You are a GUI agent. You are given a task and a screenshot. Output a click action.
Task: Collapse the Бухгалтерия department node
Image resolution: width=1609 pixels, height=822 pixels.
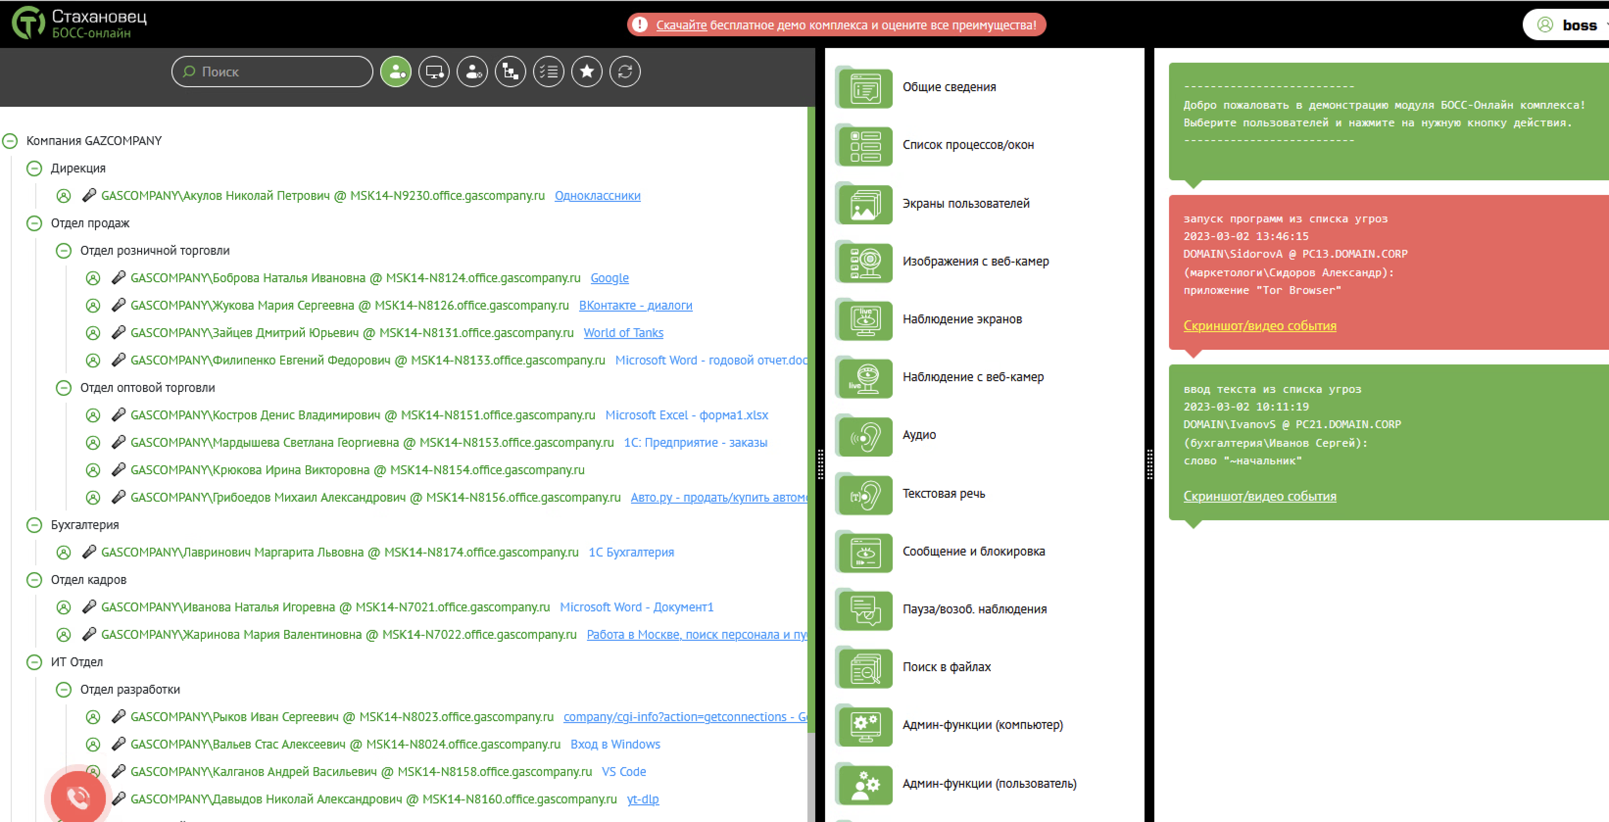pyautogui.click(x=34, y=525)
